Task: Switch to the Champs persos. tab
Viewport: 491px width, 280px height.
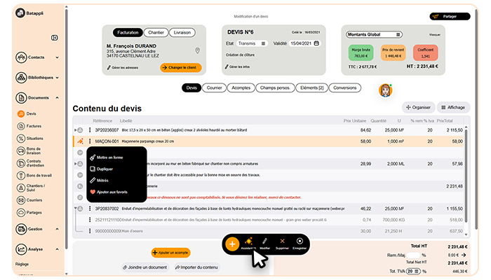Action: pyautogui.click(x=275, y=87)
